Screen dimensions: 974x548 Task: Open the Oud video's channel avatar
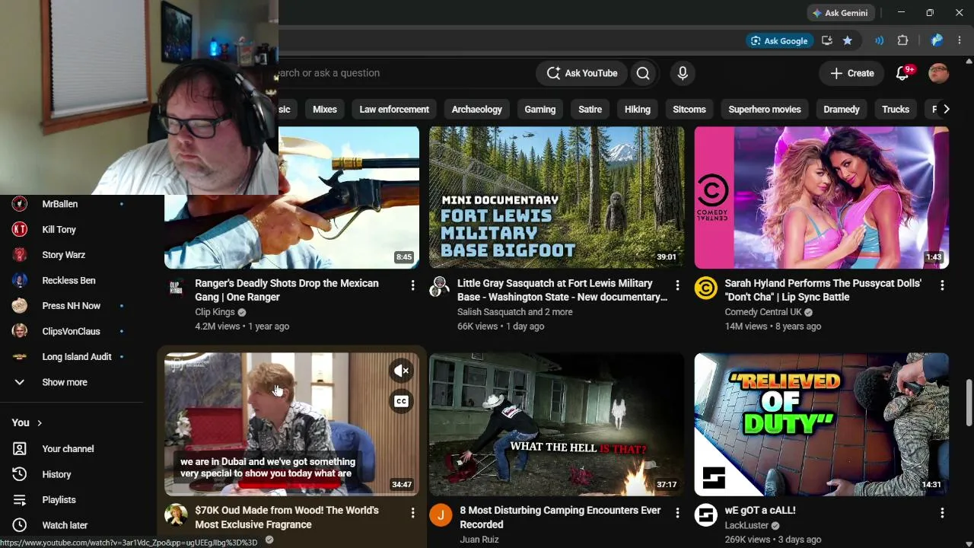176,515
